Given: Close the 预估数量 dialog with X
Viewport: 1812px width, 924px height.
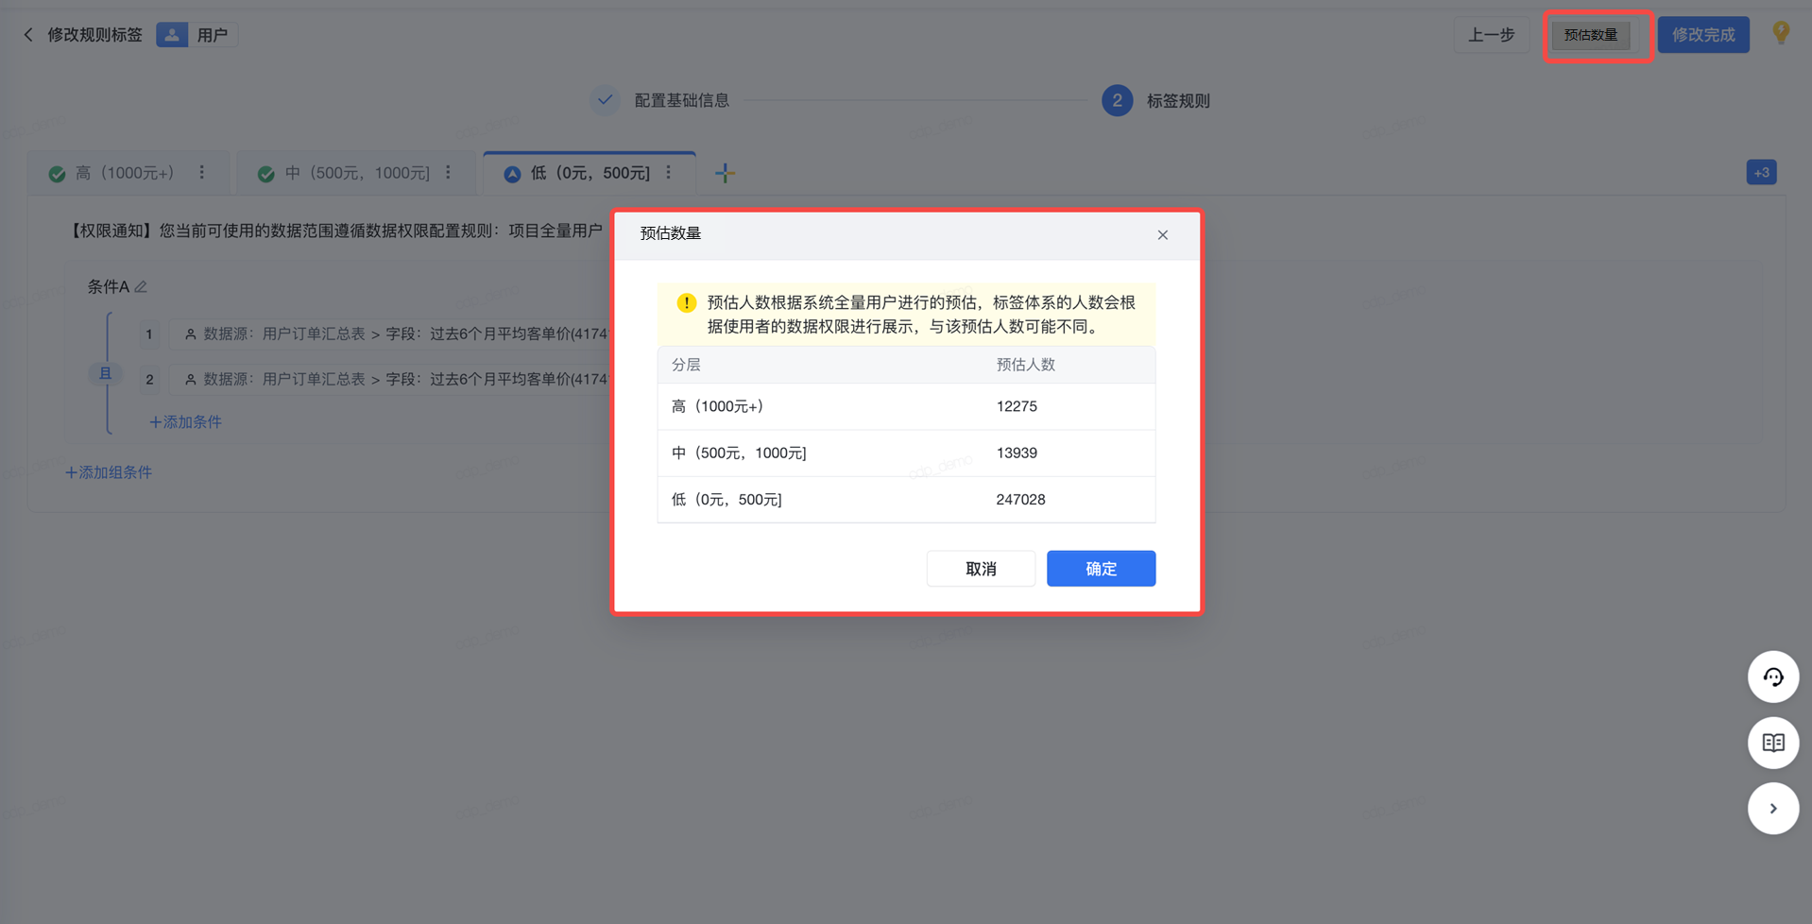Looking at the screenshot, I should click(1163, 234).
